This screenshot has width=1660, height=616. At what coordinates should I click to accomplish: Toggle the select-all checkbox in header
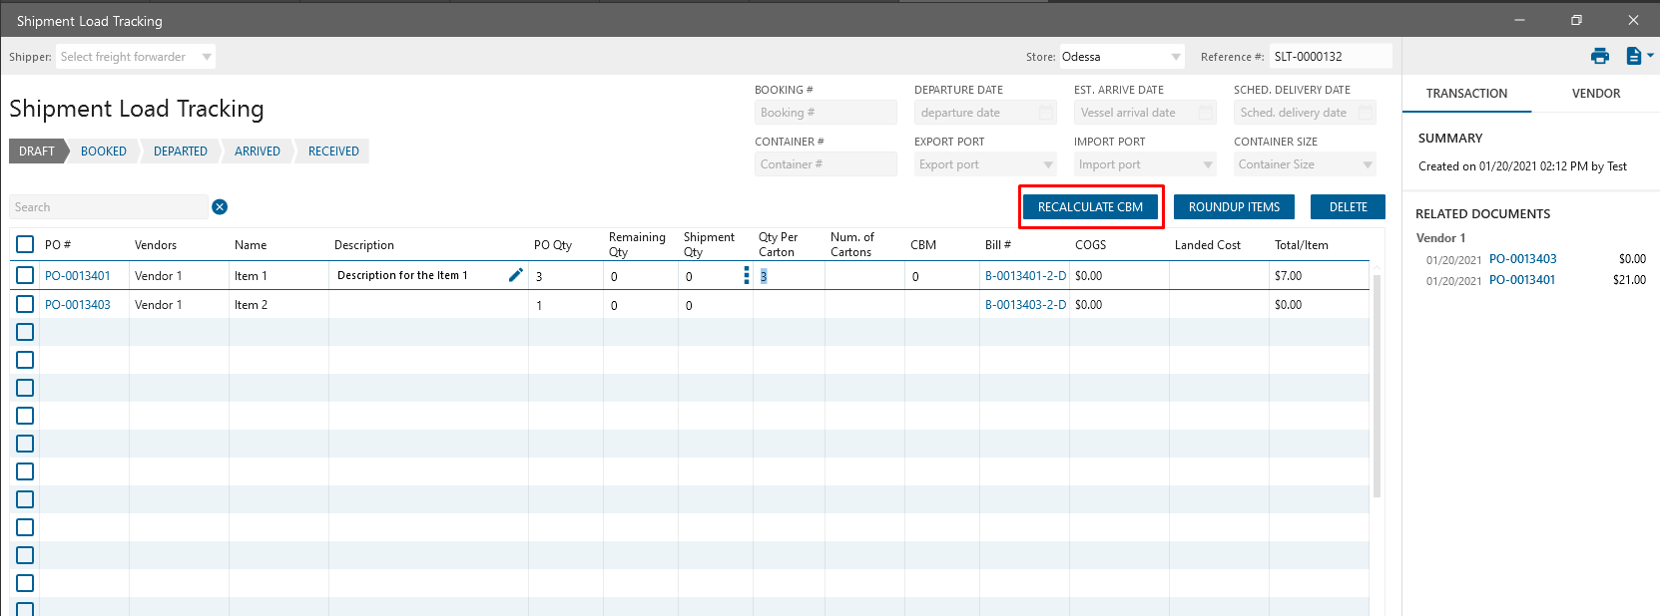pyautogui.click(x=25, y=244)
